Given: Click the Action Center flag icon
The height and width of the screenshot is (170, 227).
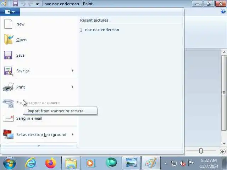Looking at the screenshot, I should [191, 163].
